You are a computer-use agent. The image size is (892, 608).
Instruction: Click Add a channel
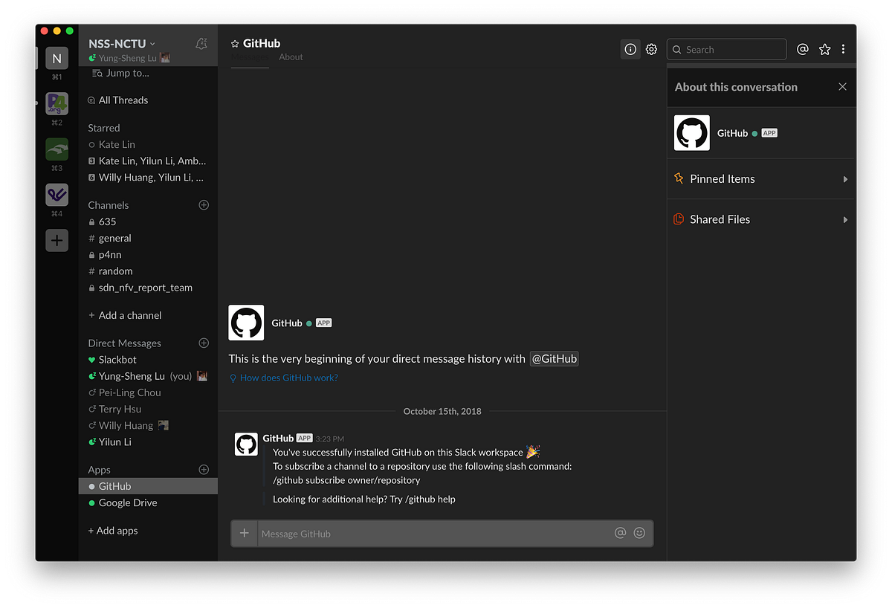coord(125,315)
